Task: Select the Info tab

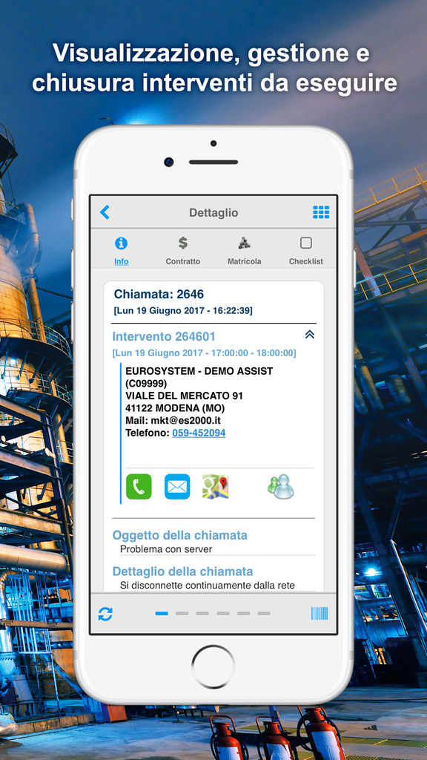Action: pyautogui.click(x=121, y=251)
